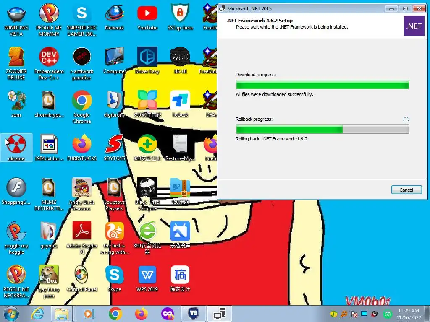Image resolution: width=430 pixels, height=322 pixels.
Task: Cancel the .NET Framework setup
Action: tap(406, 190)
